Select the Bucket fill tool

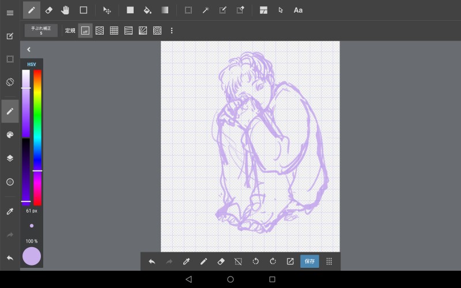[x=148, y=10]
